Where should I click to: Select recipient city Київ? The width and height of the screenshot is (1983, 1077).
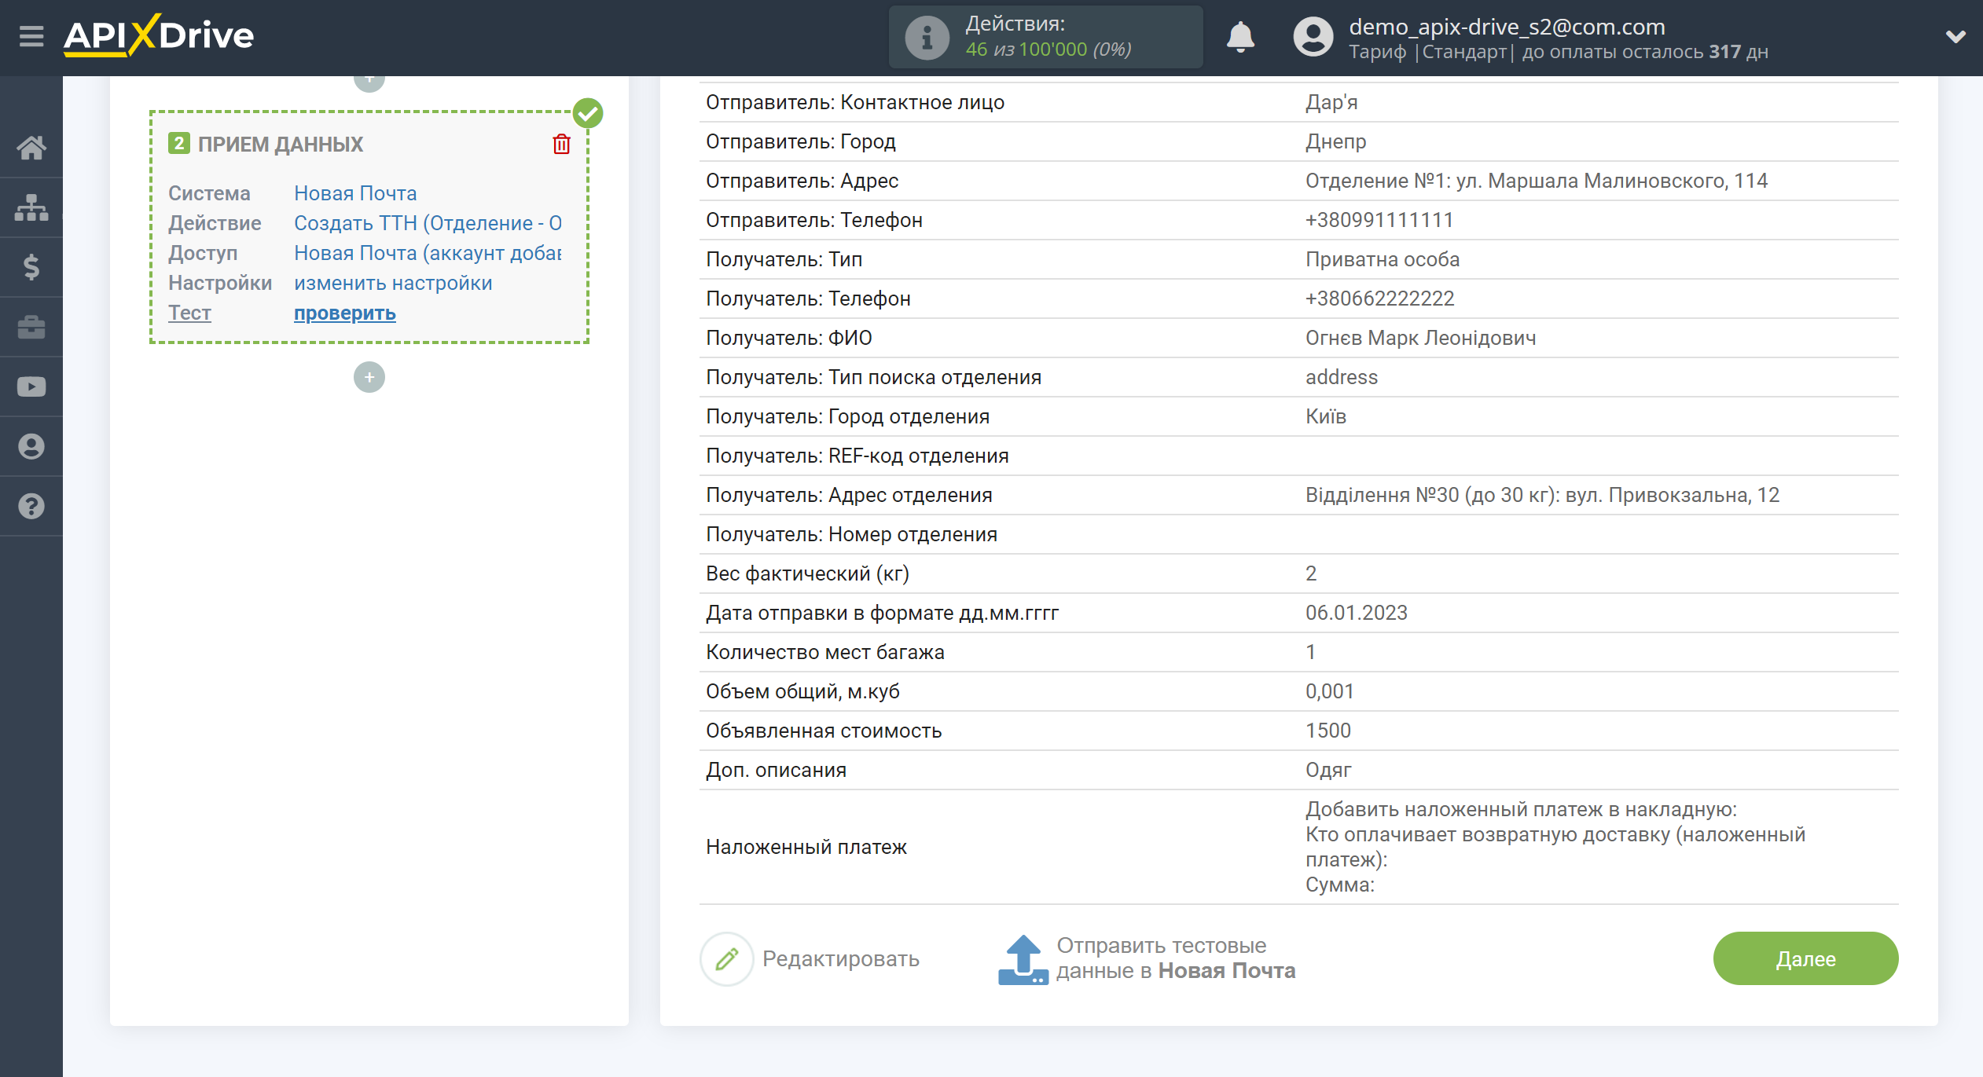(x=1326, y=416)
